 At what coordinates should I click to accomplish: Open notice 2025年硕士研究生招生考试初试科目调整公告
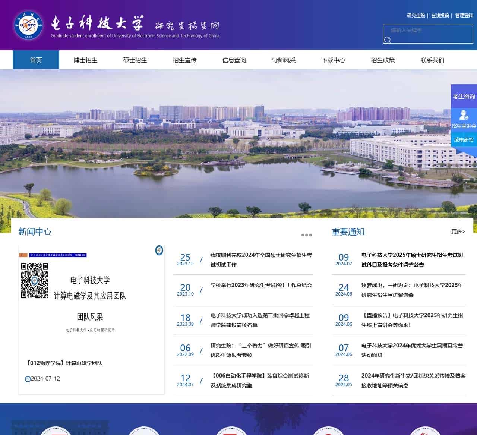pyautogui.click(x=412, y=260)
